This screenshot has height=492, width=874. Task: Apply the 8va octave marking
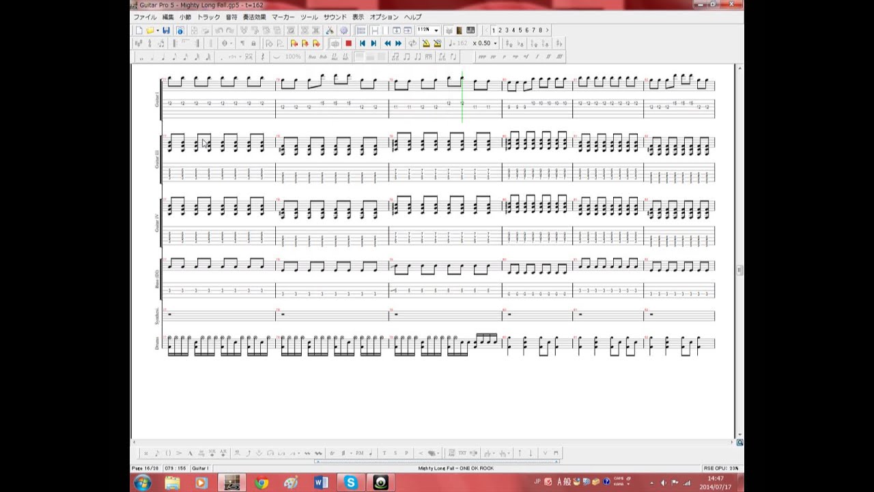click(x=311, y=57)
